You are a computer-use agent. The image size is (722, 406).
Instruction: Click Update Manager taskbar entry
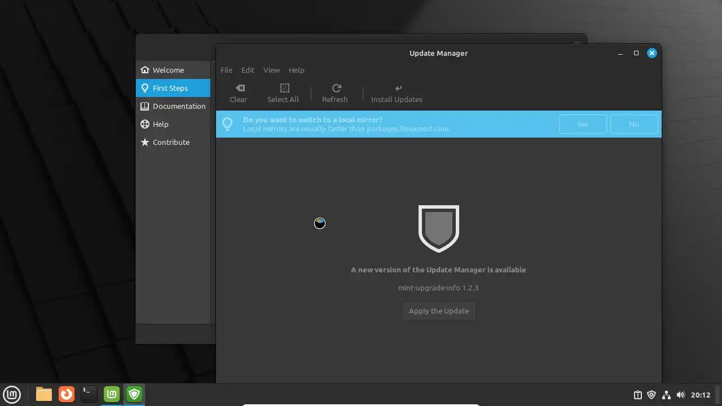point(134,394)
